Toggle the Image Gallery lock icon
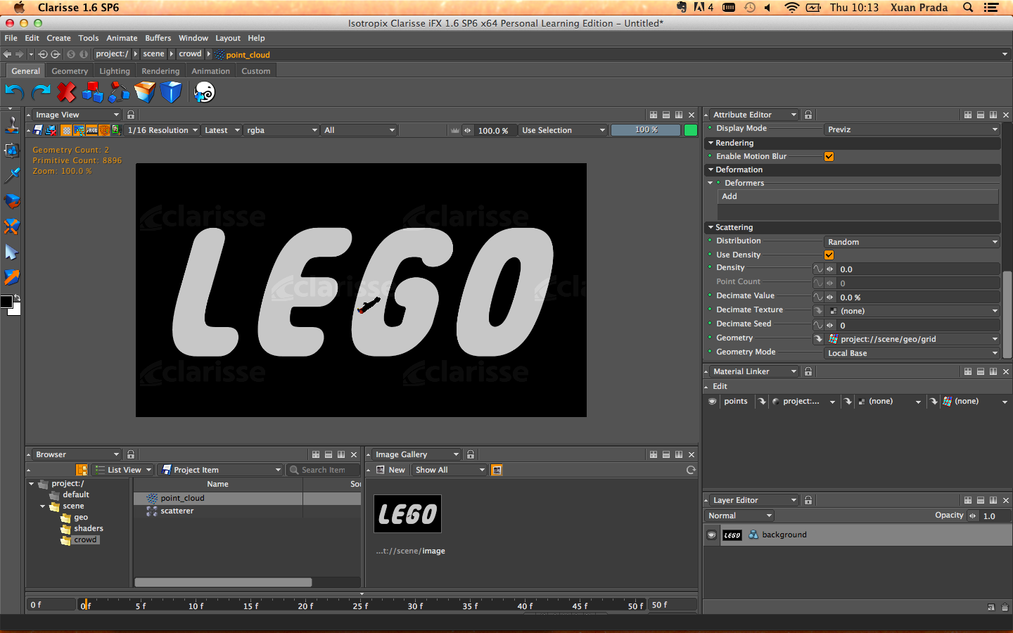The width and height of the screenshot is (1013, 633). (471, 454)
